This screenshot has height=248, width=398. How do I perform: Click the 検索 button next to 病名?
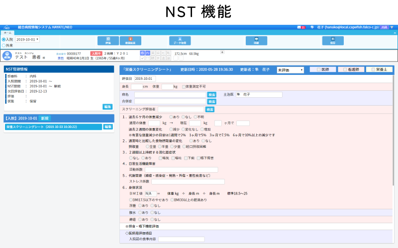tap(211, 94)
